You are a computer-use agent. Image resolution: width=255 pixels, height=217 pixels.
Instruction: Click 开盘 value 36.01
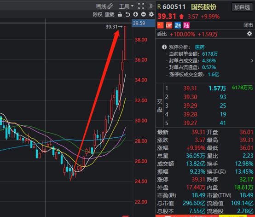[247, 132]
